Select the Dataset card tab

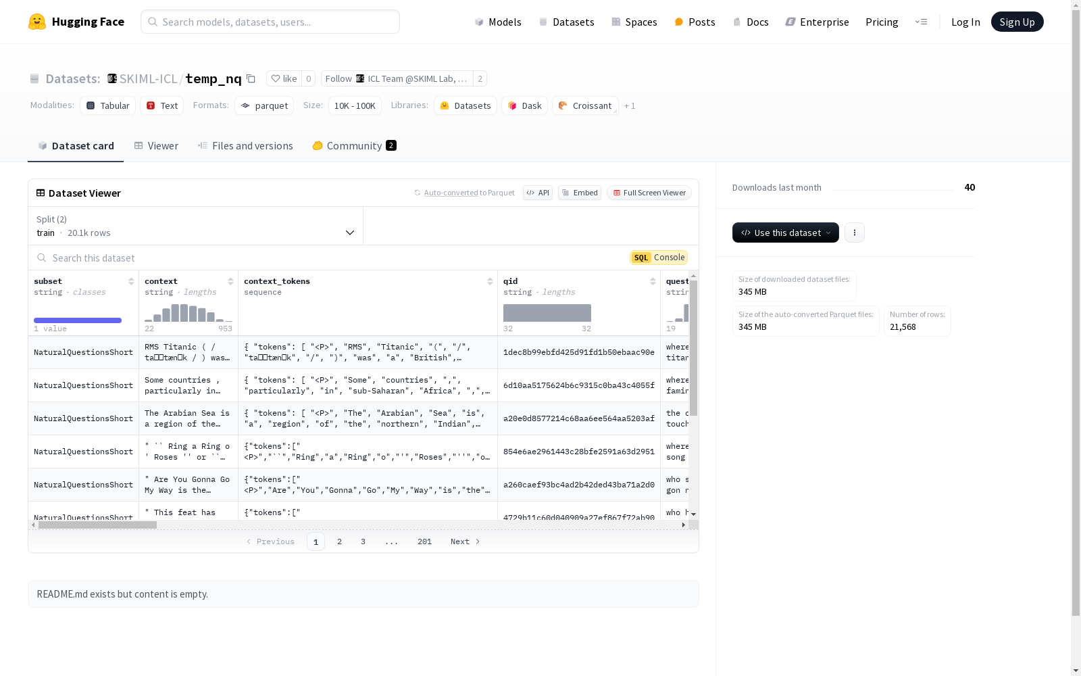pos(76,145)
